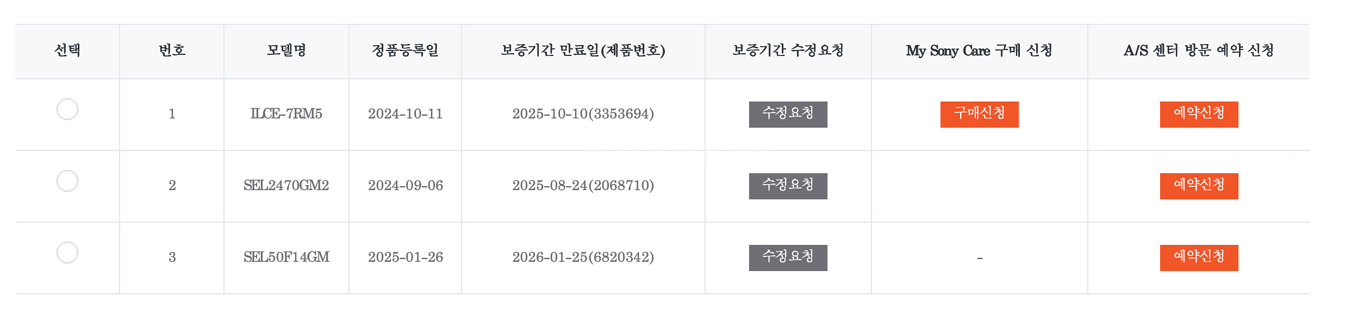Select the radio button for SEL2470GM2
This screenshot has height=315, width=1345.
(x=67, y=181)
